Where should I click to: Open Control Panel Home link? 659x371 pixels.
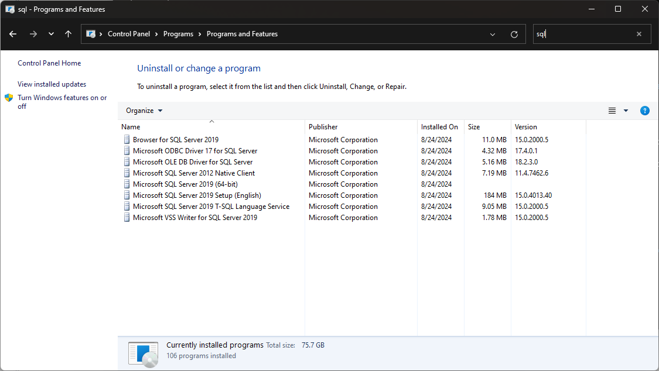49,63
